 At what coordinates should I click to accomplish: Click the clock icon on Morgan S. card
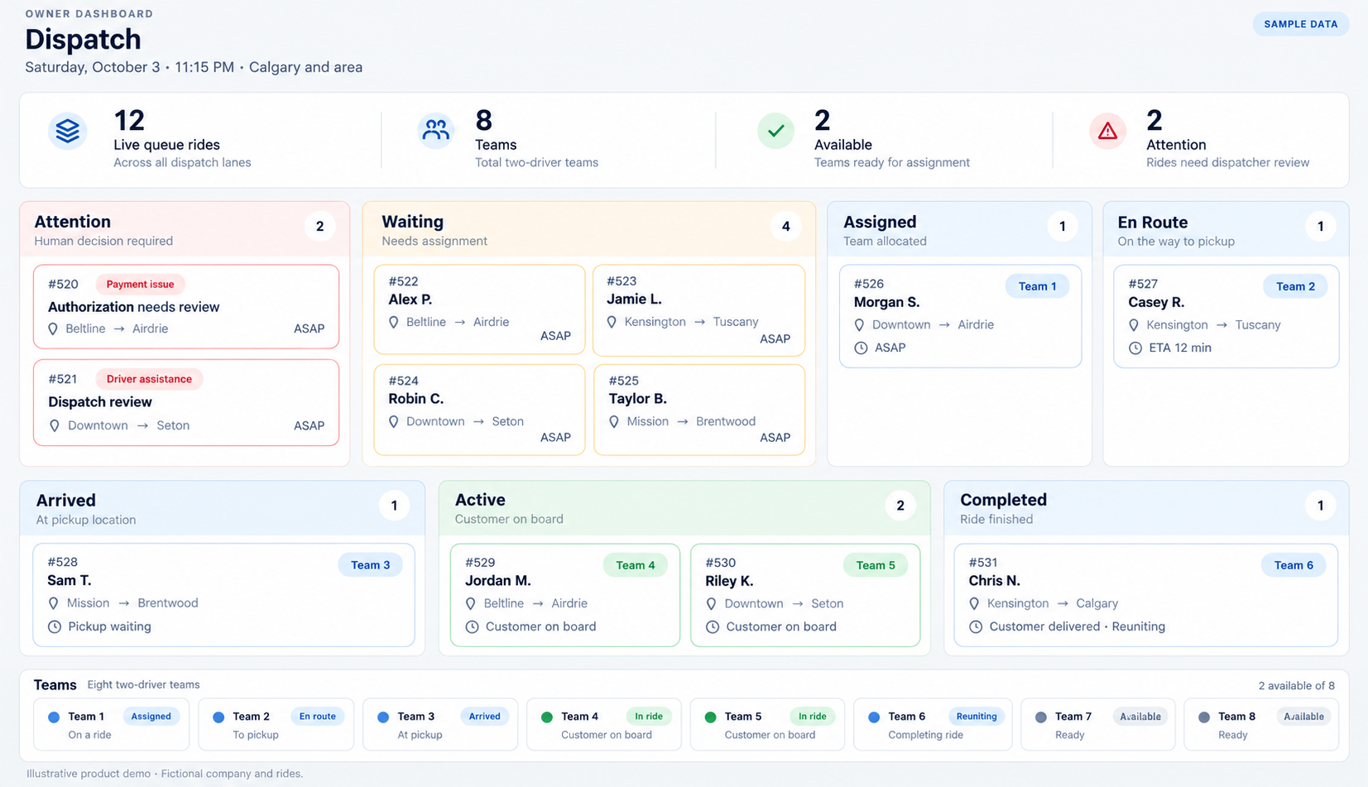861,348
